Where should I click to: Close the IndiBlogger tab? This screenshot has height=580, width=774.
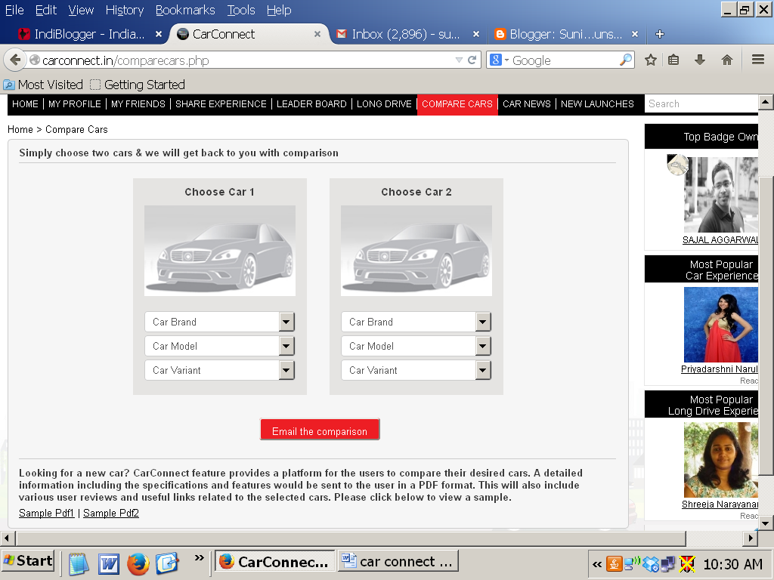(x=159, y=34)
